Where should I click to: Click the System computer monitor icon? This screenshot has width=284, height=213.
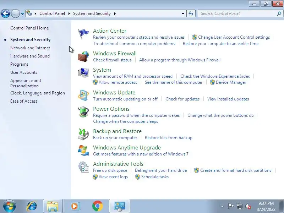pyautogui.click(x=83, y=73)
